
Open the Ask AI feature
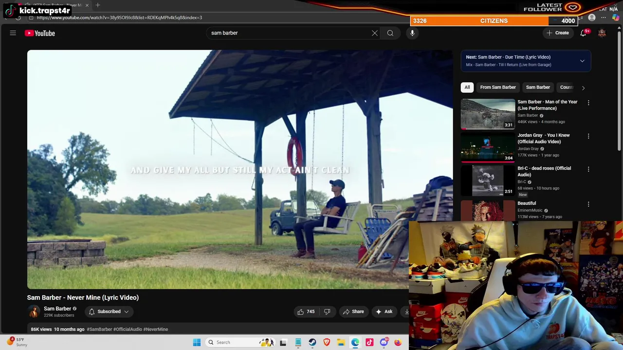[384, 312]
